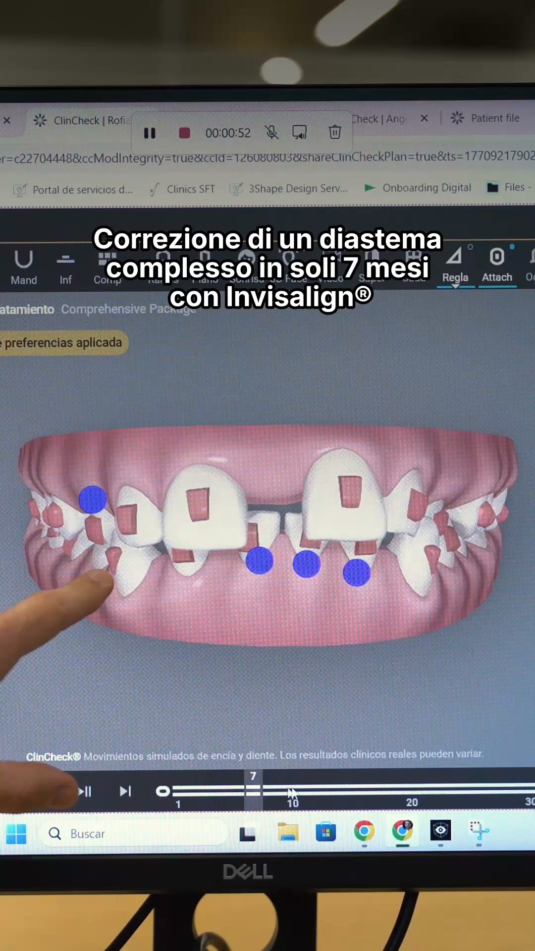Viewport: 535px width, 951px height.
Task: Activate the Regla ruler tool
Action: click(x=455, y=265)
